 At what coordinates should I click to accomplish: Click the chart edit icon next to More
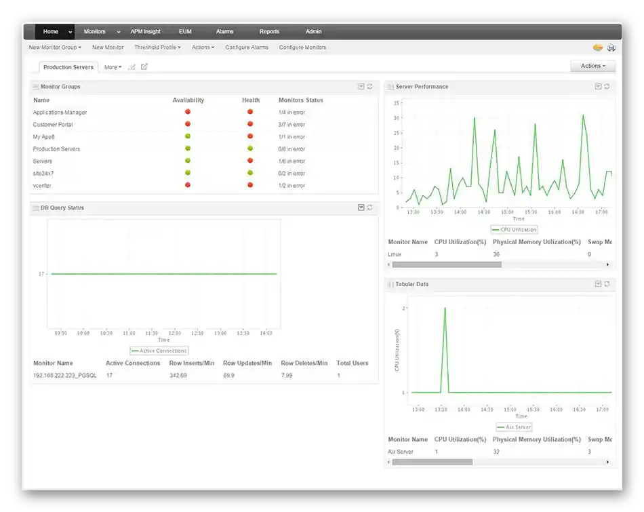(132, 67)
